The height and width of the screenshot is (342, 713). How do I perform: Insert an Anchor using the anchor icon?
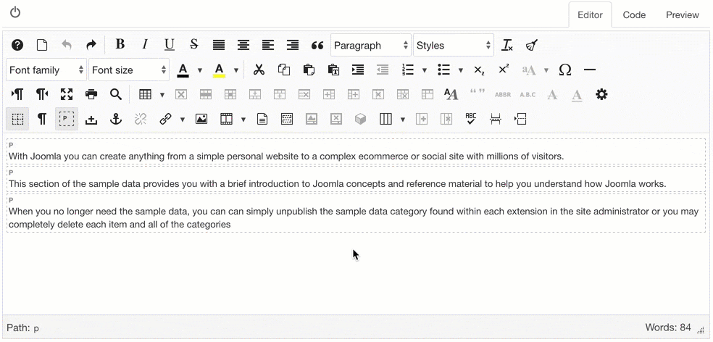(x=116, y=119)
